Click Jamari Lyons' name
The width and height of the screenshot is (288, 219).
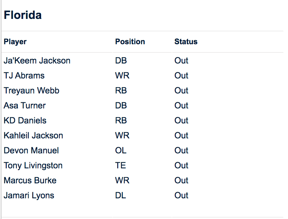[29, 195]
